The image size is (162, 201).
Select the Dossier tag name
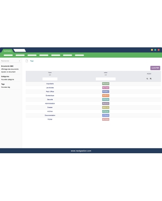(50, 108)
